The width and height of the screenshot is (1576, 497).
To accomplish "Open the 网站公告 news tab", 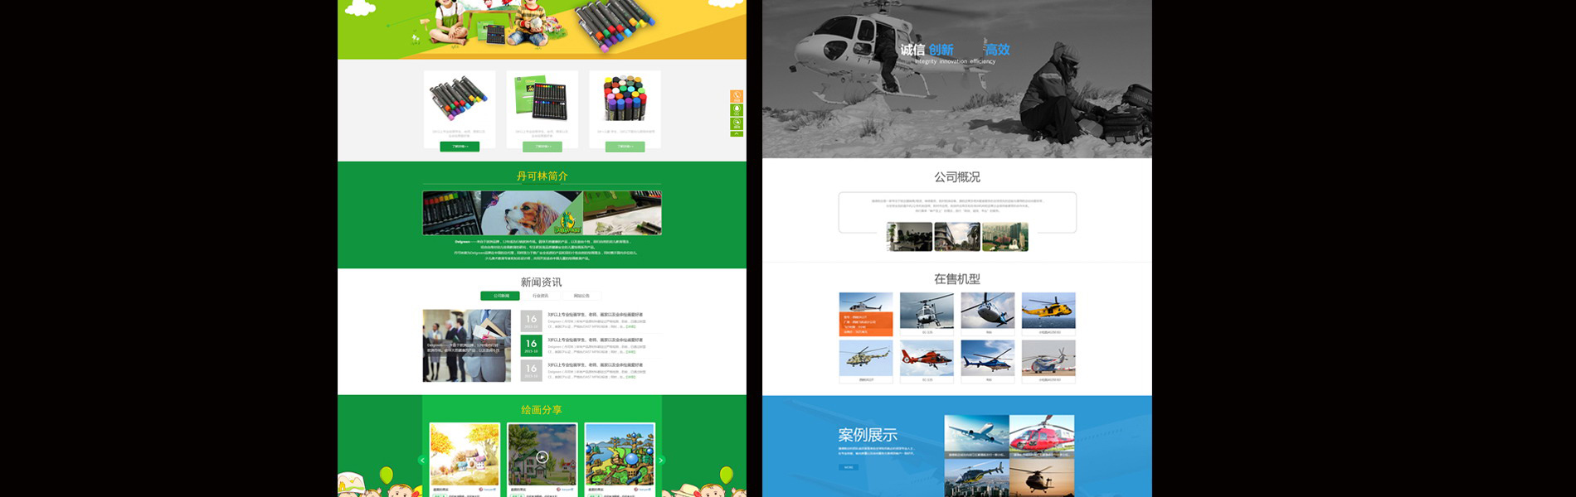I will click(581, 296).
